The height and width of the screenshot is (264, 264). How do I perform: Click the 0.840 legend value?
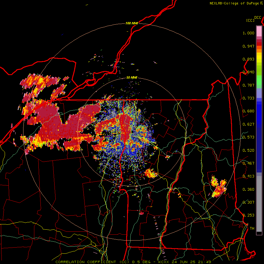tap(248, 72)
